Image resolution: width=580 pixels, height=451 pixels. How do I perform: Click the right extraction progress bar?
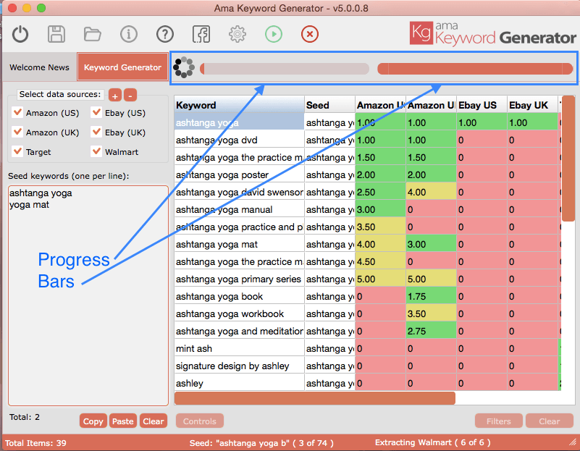coord(475,69)
